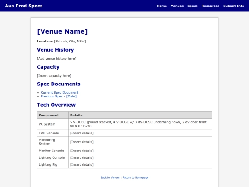The image size is (249, 187).
Task: Open the Current Spec Document link
Action: [x=59, y=92]
